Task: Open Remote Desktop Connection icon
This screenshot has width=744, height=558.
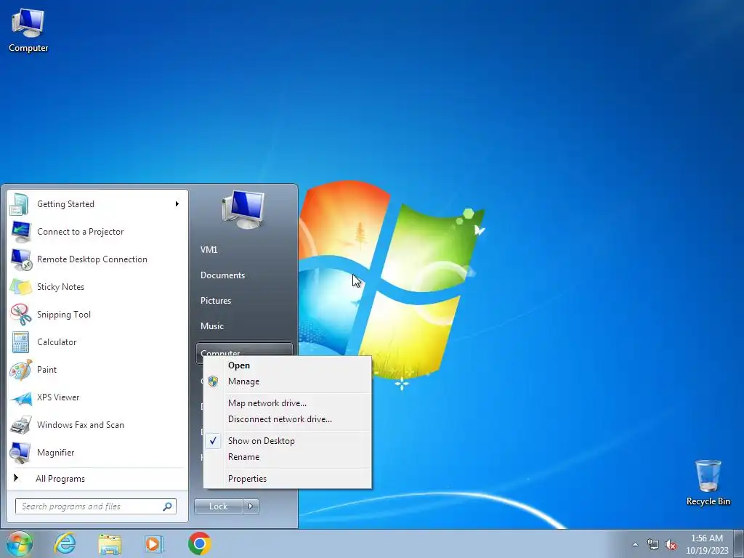Action: (x=21, y=259)
